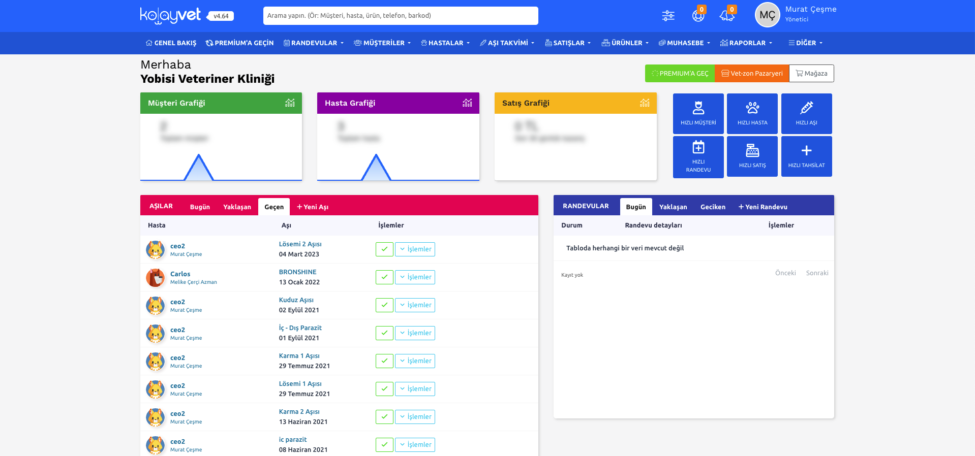The width and height of the screenshot is (975, 456).
Task: Select Bugün tab in Randevular panel
Action: click(x=636, y=207)
